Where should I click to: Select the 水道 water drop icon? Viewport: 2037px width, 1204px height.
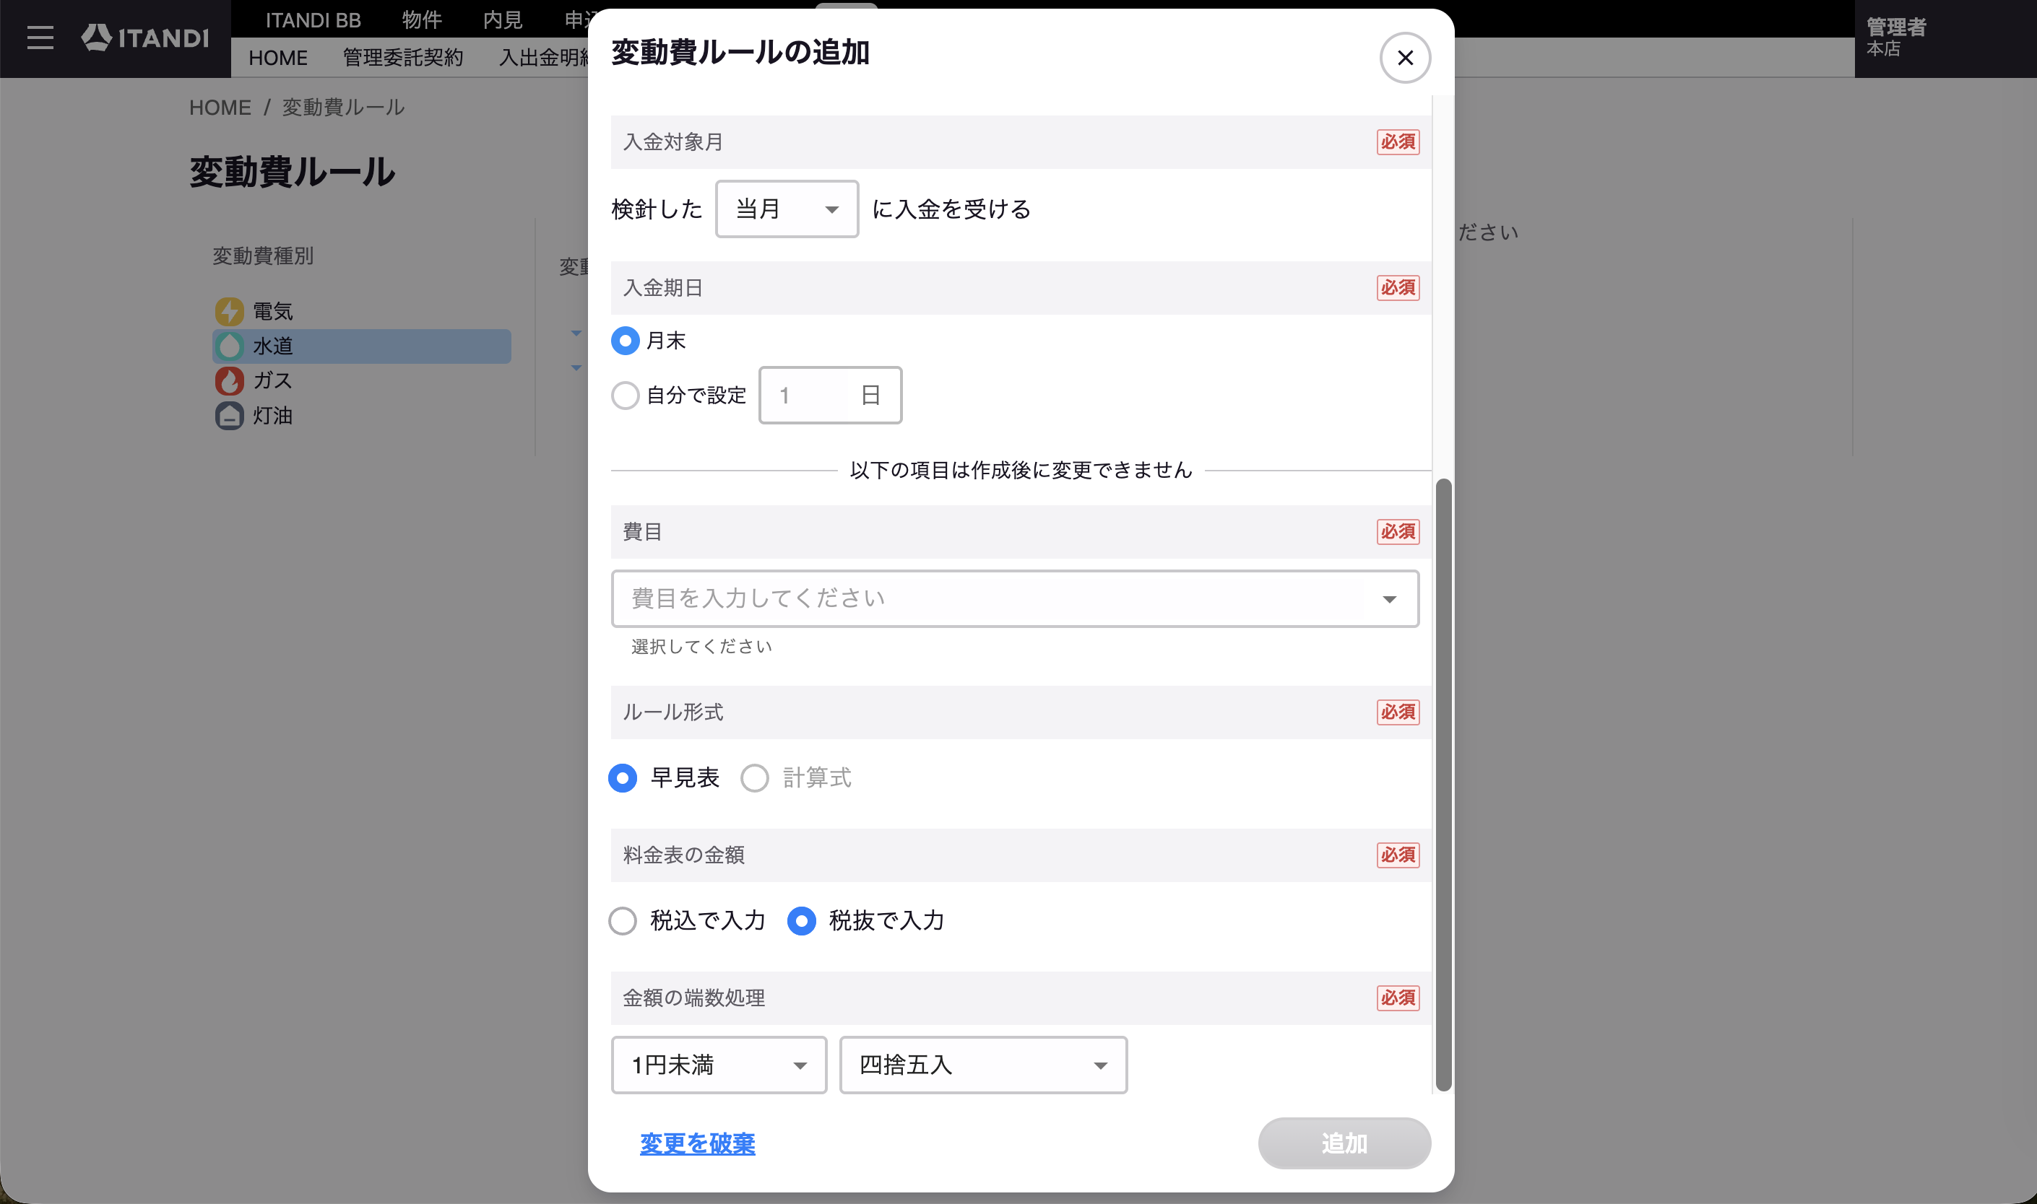point(229,346)
